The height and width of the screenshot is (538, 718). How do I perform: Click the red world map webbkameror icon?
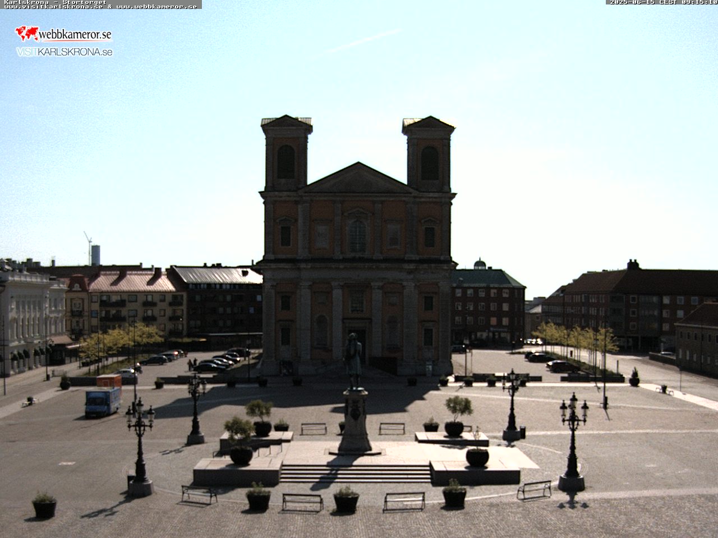coord(26,34)
